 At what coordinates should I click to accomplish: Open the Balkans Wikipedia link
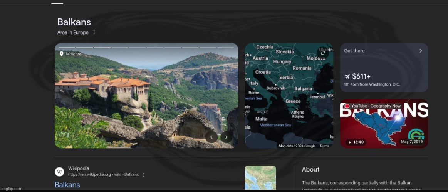[67, 185]
